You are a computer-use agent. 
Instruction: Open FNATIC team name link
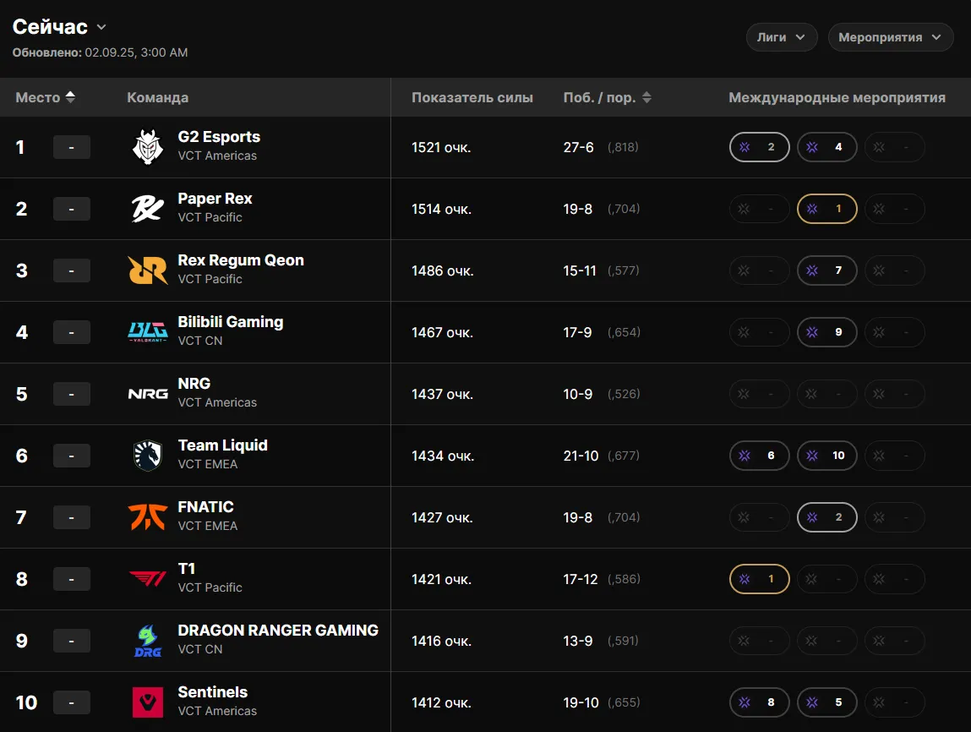(x=205, y=507)
